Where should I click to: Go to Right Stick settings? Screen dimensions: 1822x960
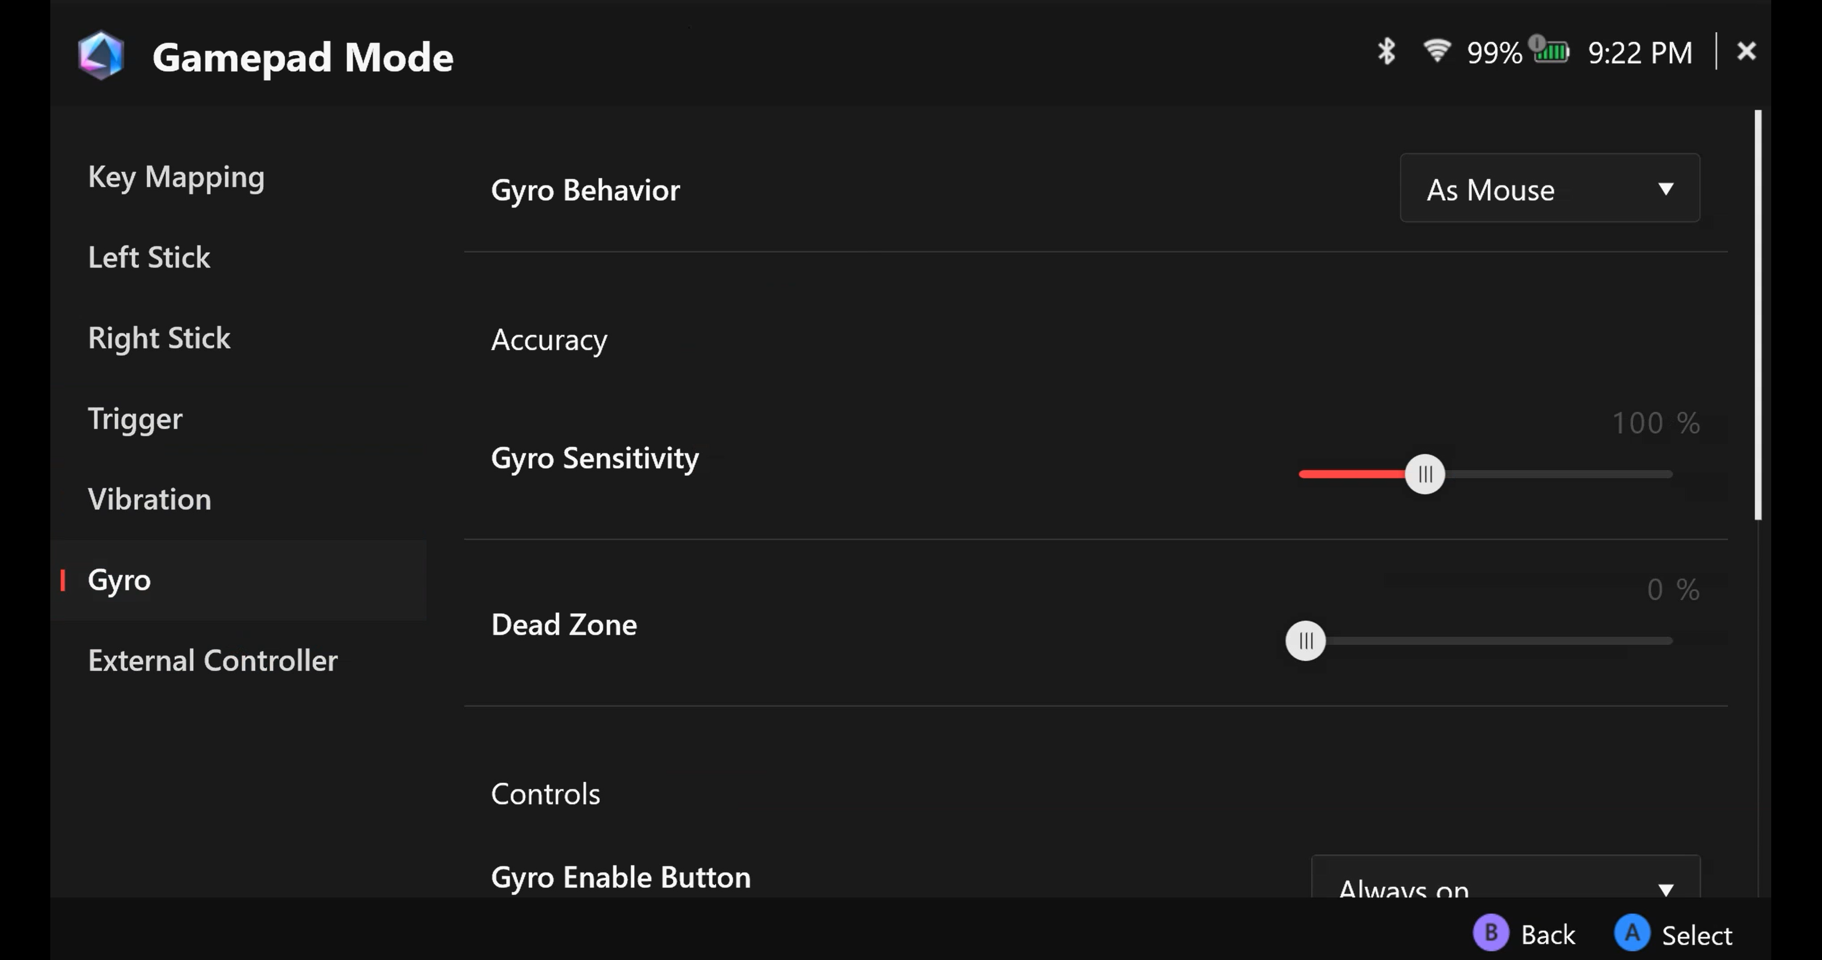coord(159,338)
